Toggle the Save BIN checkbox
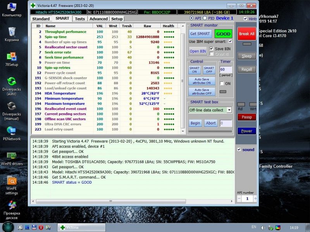 coord(211,49)
